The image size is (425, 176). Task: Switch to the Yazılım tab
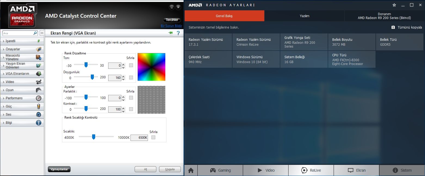[x=305, y=16]
